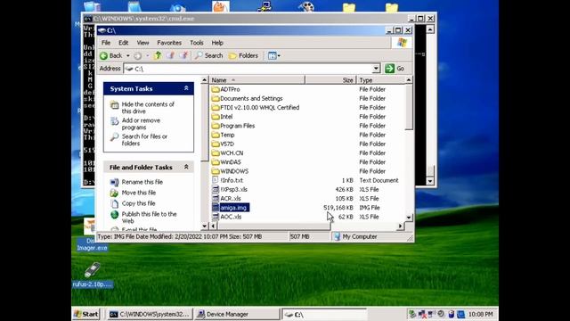
Task: Select the !Info.txt file icon
Action: coord(216,180)
